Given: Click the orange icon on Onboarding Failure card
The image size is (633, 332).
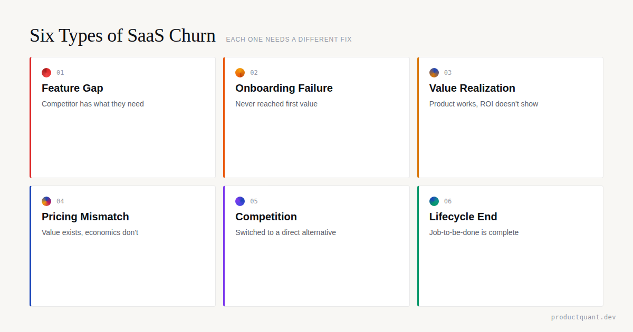Looking at the screenshot, I should pyautogui.click(x=240, y=73).
